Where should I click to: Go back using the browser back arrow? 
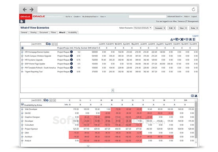coord(25,9)
